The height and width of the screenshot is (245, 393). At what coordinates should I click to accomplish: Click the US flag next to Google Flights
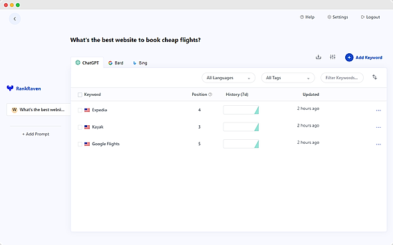coord(87,144)
